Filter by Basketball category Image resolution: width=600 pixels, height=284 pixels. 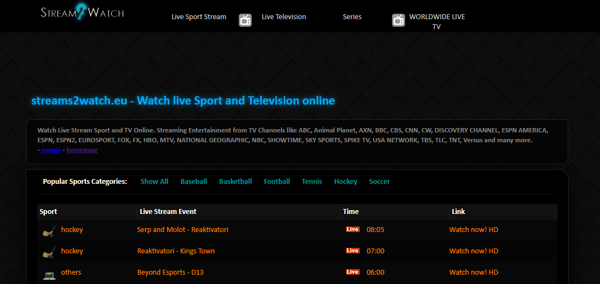point(235,182)
